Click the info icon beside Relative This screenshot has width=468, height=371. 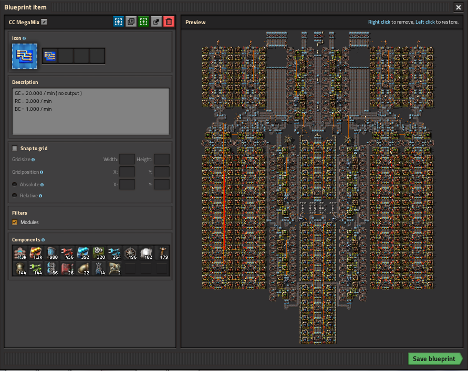pos(40,196)
